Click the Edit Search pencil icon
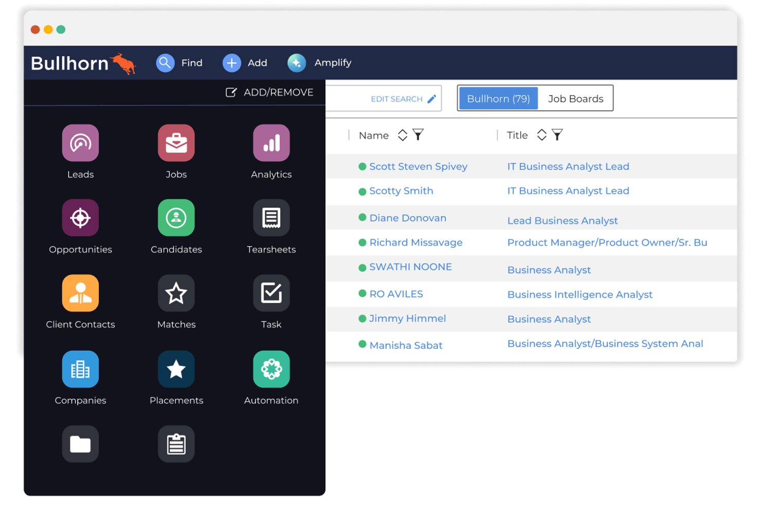 click(431, 99)
